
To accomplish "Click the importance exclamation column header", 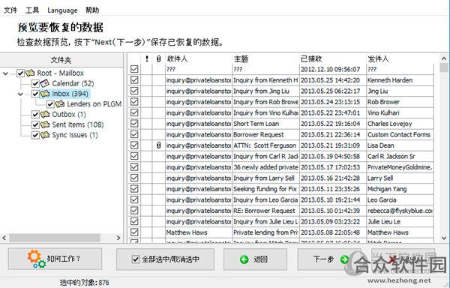I will point(147,58).
